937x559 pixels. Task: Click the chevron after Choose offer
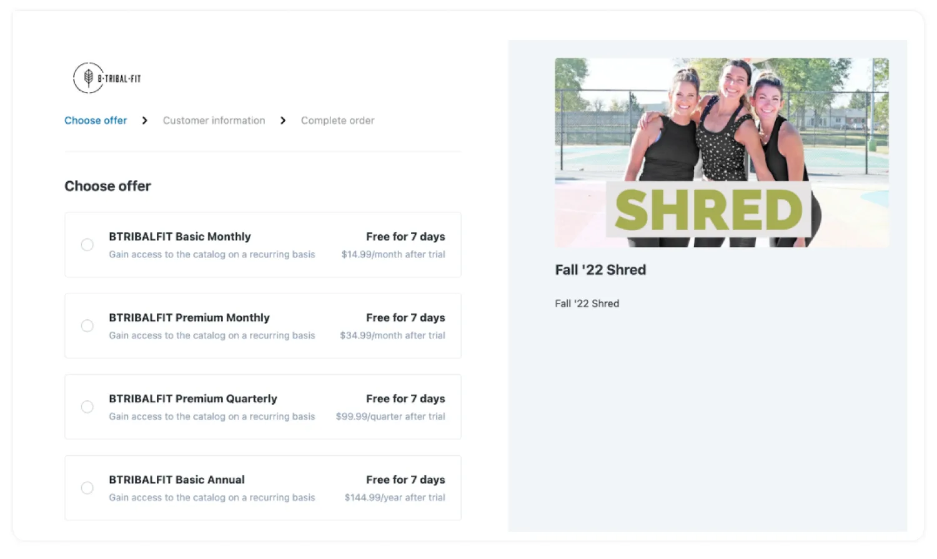145,121
